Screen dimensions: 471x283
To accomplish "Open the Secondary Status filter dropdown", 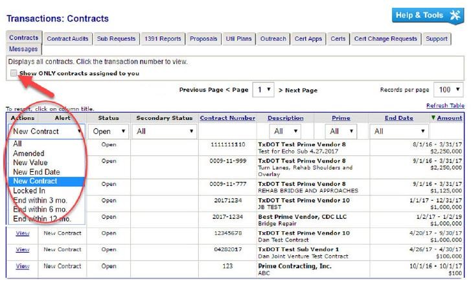I will (165, 131).
